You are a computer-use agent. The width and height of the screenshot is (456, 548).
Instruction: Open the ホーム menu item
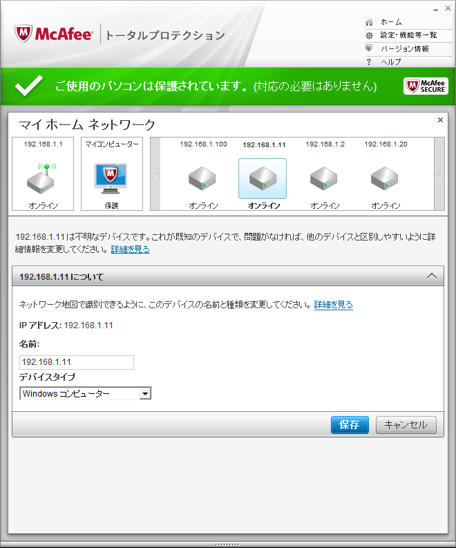pyautogui.click(x=391, y=22)
